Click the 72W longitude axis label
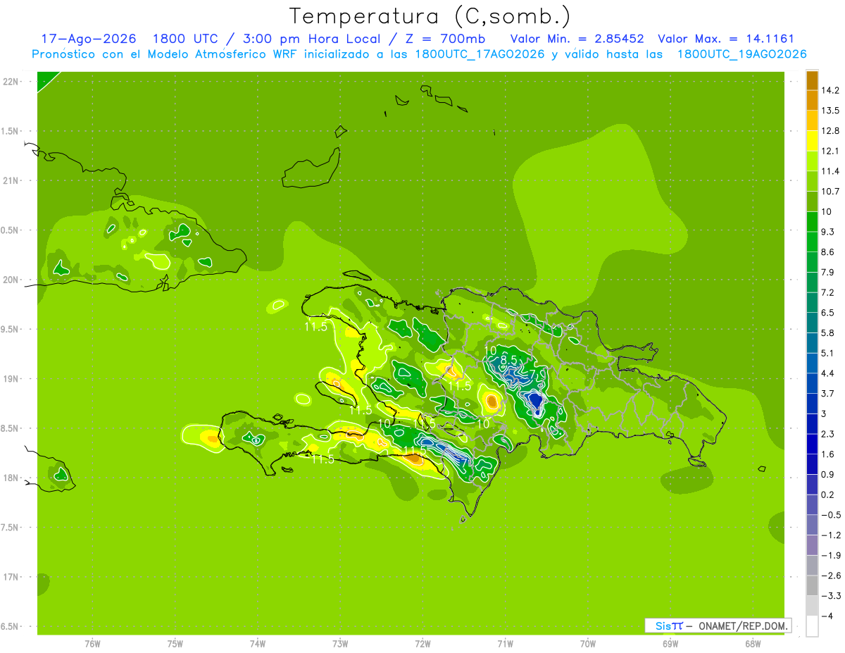The image size is (845, 653). point(423,644)
